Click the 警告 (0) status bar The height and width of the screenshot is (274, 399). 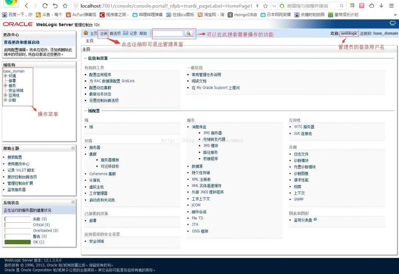18,236
